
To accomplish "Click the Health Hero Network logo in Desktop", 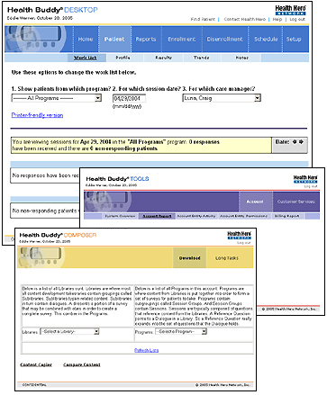I will [290, 10].
